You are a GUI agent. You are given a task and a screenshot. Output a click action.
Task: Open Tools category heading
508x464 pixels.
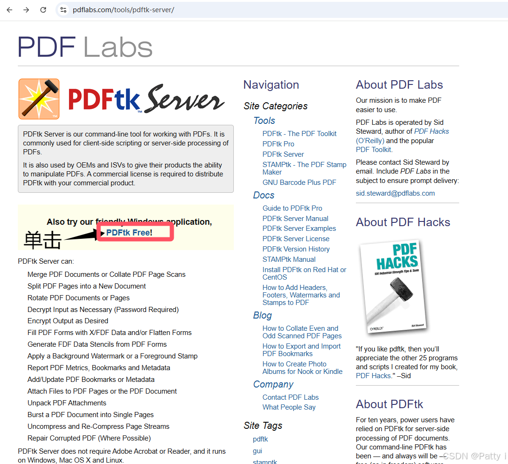tap(264, 121)
